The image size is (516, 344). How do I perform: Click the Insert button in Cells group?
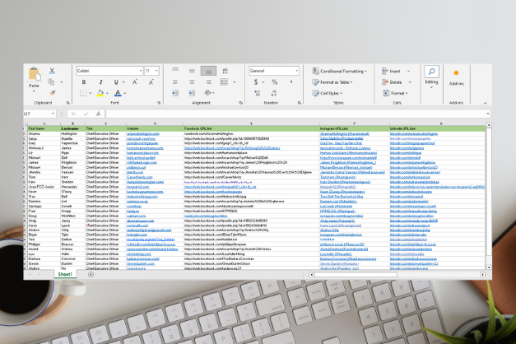392,71
